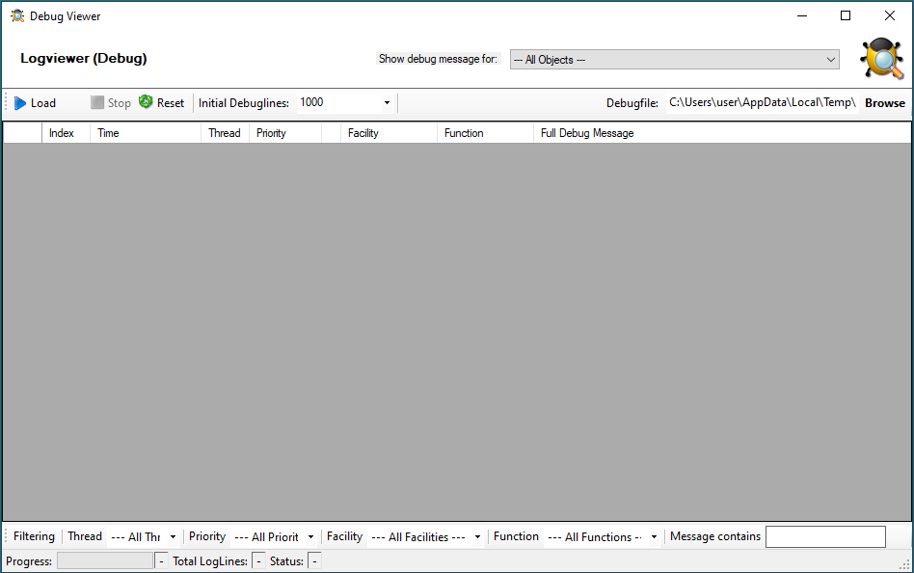The image size is (914, 573).
Task: Click the Debug Viewer title bar icon
Action: tap(17, 16)
